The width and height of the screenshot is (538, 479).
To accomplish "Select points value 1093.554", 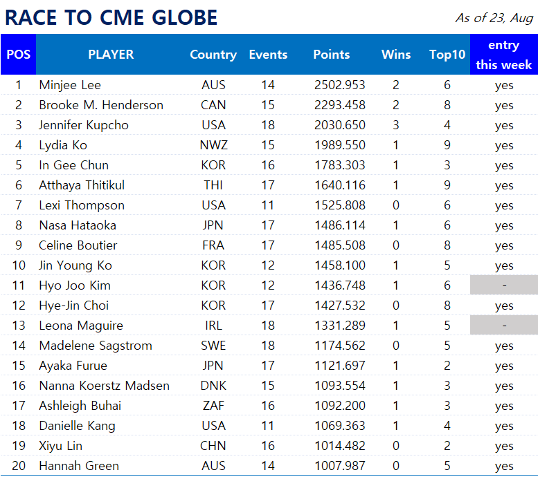I will pos(340,386).
